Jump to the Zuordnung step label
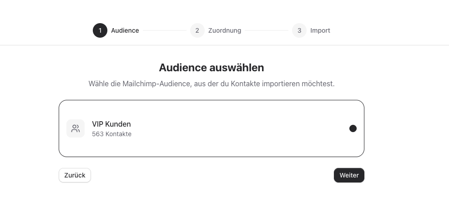This screenshot has height=197, width=449. [225, 31]
